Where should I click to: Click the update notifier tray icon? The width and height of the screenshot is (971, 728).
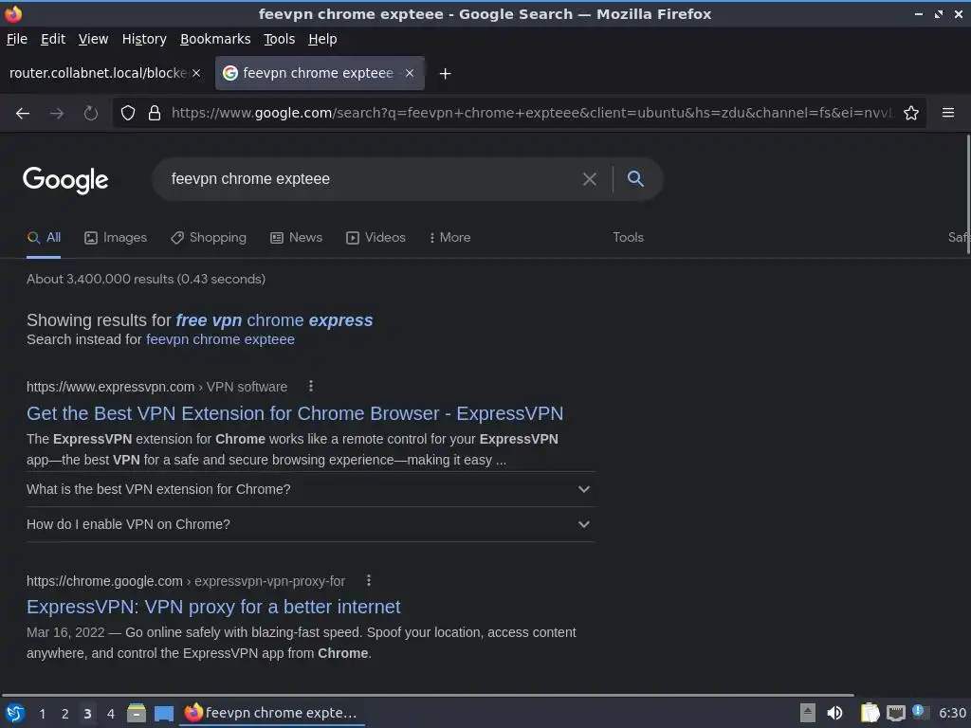click(x=920, y=712)
